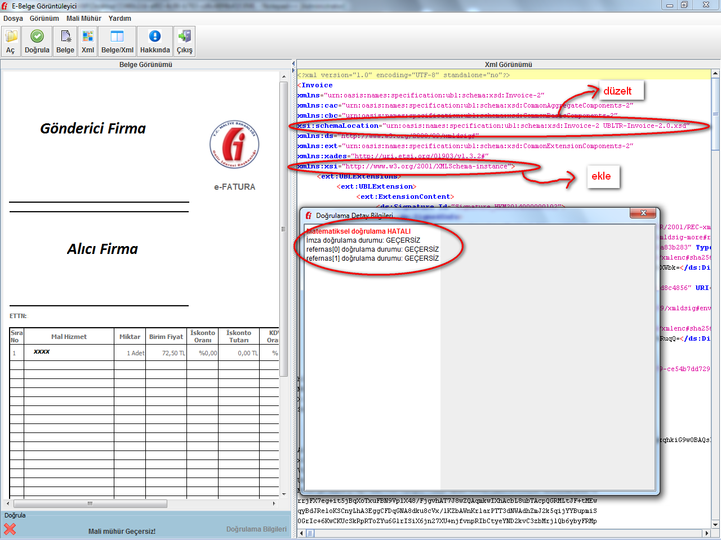Switch to Belge view via toolbar icon

[65, 41]
